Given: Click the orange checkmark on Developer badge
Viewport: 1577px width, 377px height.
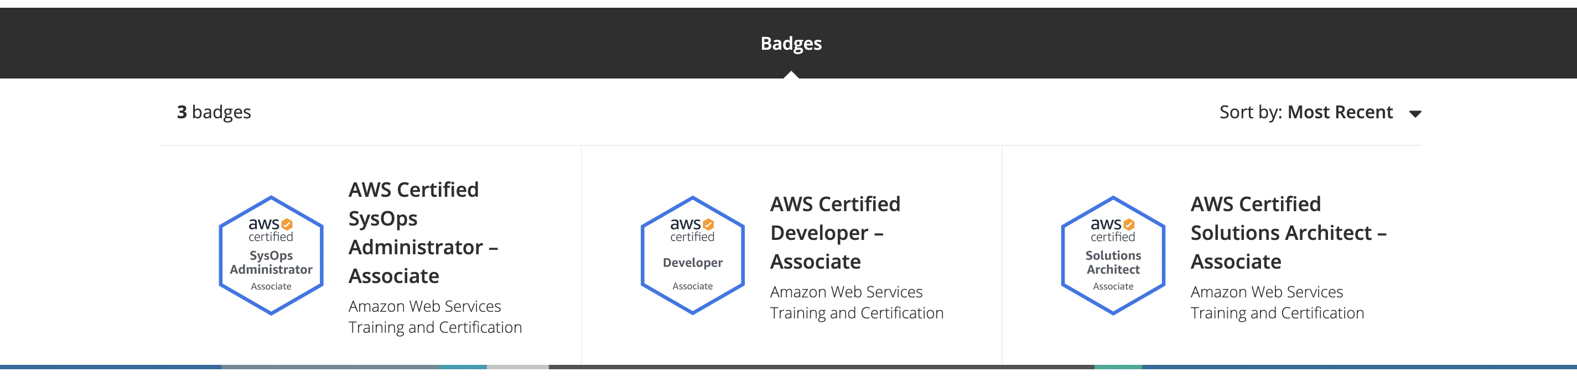Looking at the screenshot, I should pos(708,224).
